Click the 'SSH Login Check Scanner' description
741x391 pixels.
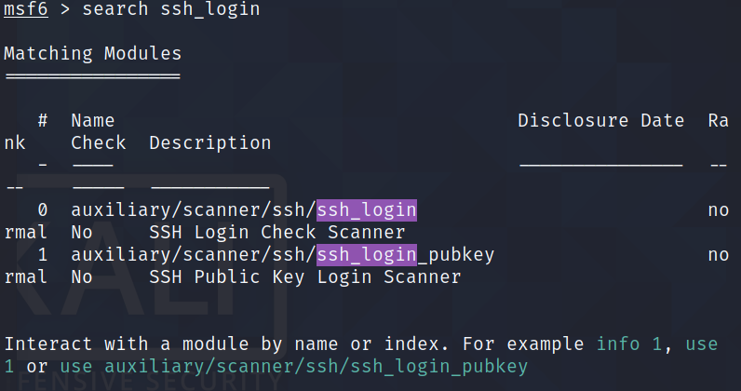click(276, 233)
